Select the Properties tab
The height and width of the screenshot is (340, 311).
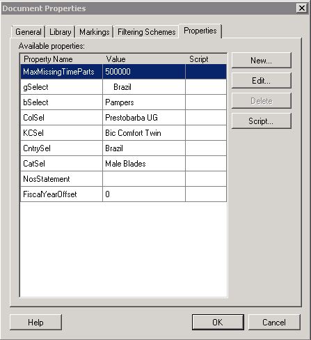[200, 31]
